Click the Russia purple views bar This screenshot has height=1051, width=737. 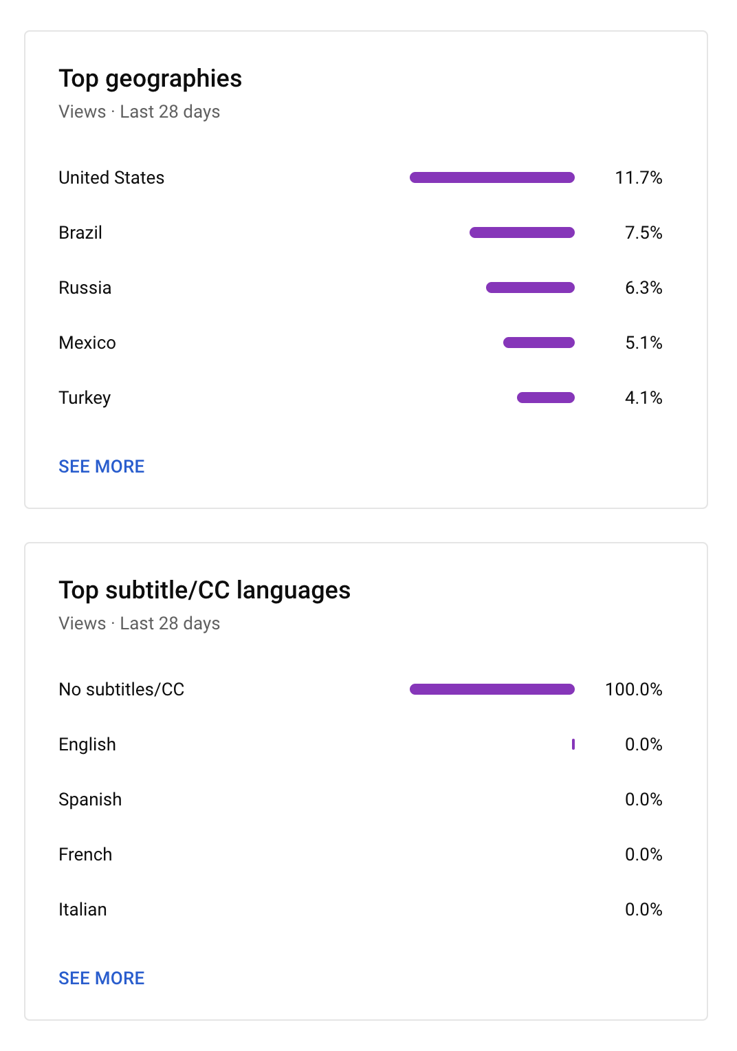(530, 288)
